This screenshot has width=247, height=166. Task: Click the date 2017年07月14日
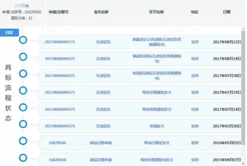coord(227,110)
